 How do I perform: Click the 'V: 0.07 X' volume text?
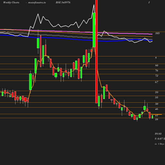click(160, 139)
